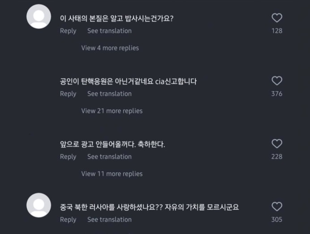See translation of the cia신고합니다 comment
Screen dimensions: 310x234
[109, 94]
